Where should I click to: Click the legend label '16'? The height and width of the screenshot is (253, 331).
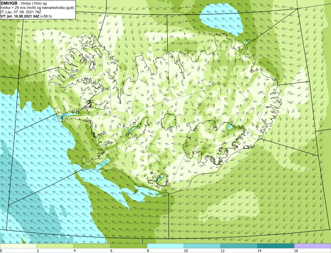tap(296, 251)
